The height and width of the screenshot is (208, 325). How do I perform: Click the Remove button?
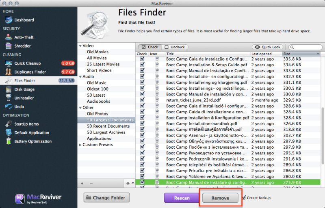pyautogui.click(x=220, y=198)
